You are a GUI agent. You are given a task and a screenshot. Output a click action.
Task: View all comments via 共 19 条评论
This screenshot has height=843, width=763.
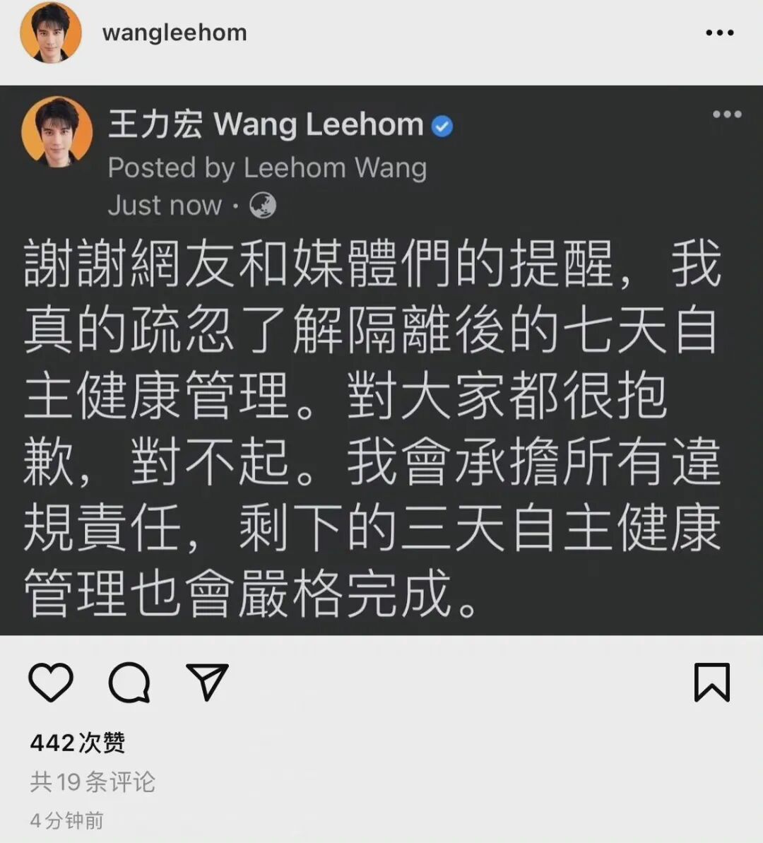tap(93, 782)
